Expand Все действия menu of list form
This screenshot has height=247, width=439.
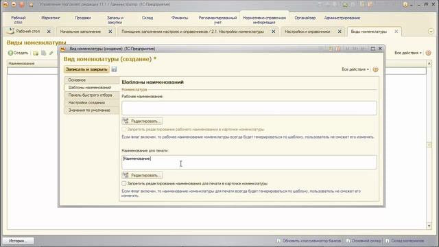(408, 53)
